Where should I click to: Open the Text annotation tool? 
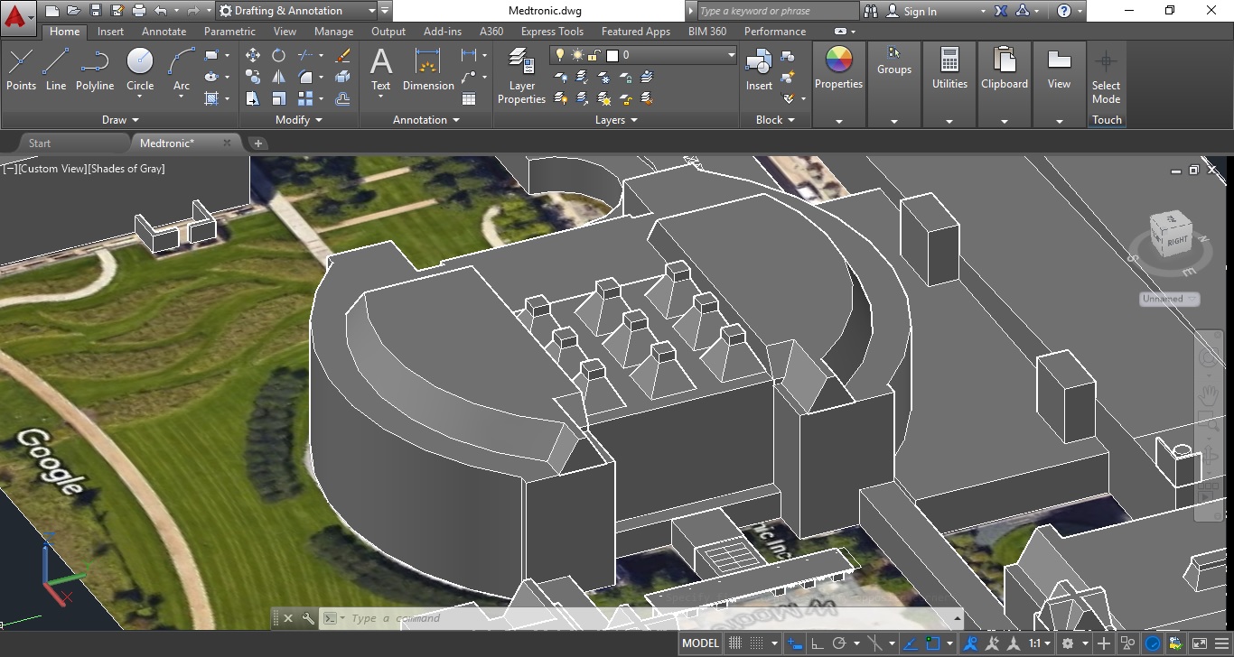[x=381, y=70]
